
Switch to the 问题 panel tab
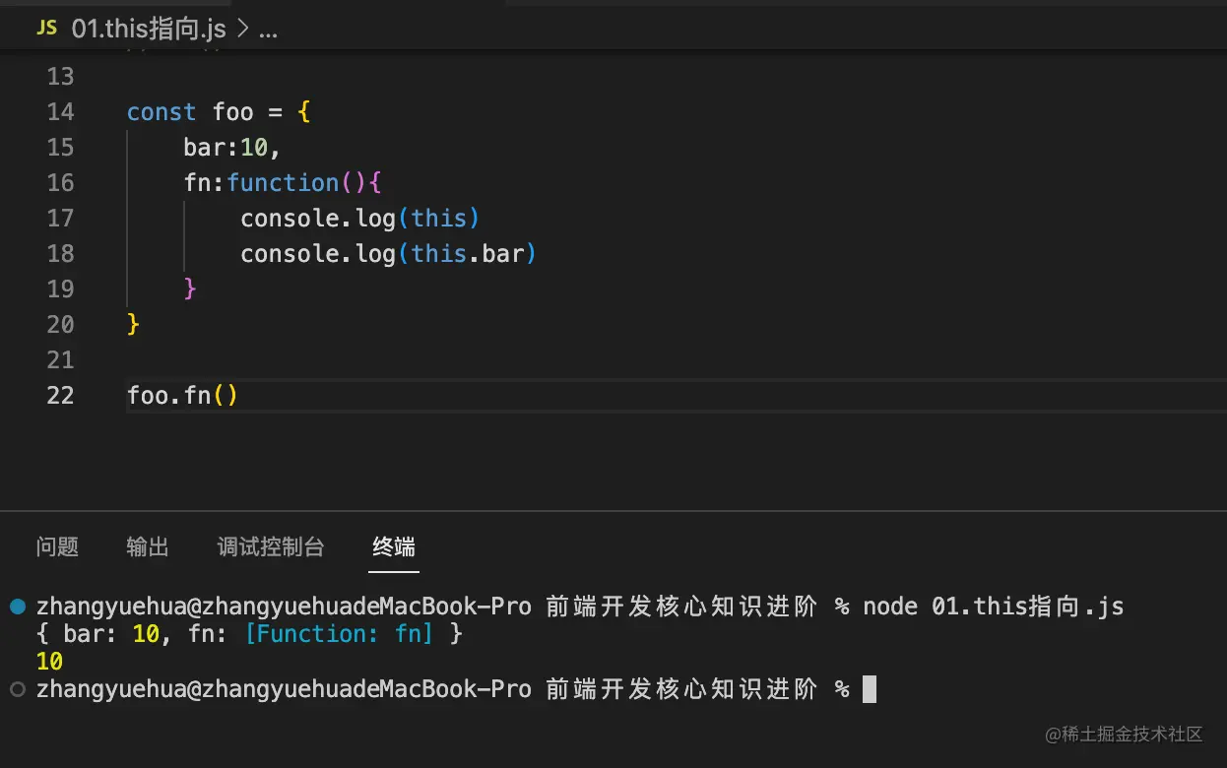(x=57, y=546)
